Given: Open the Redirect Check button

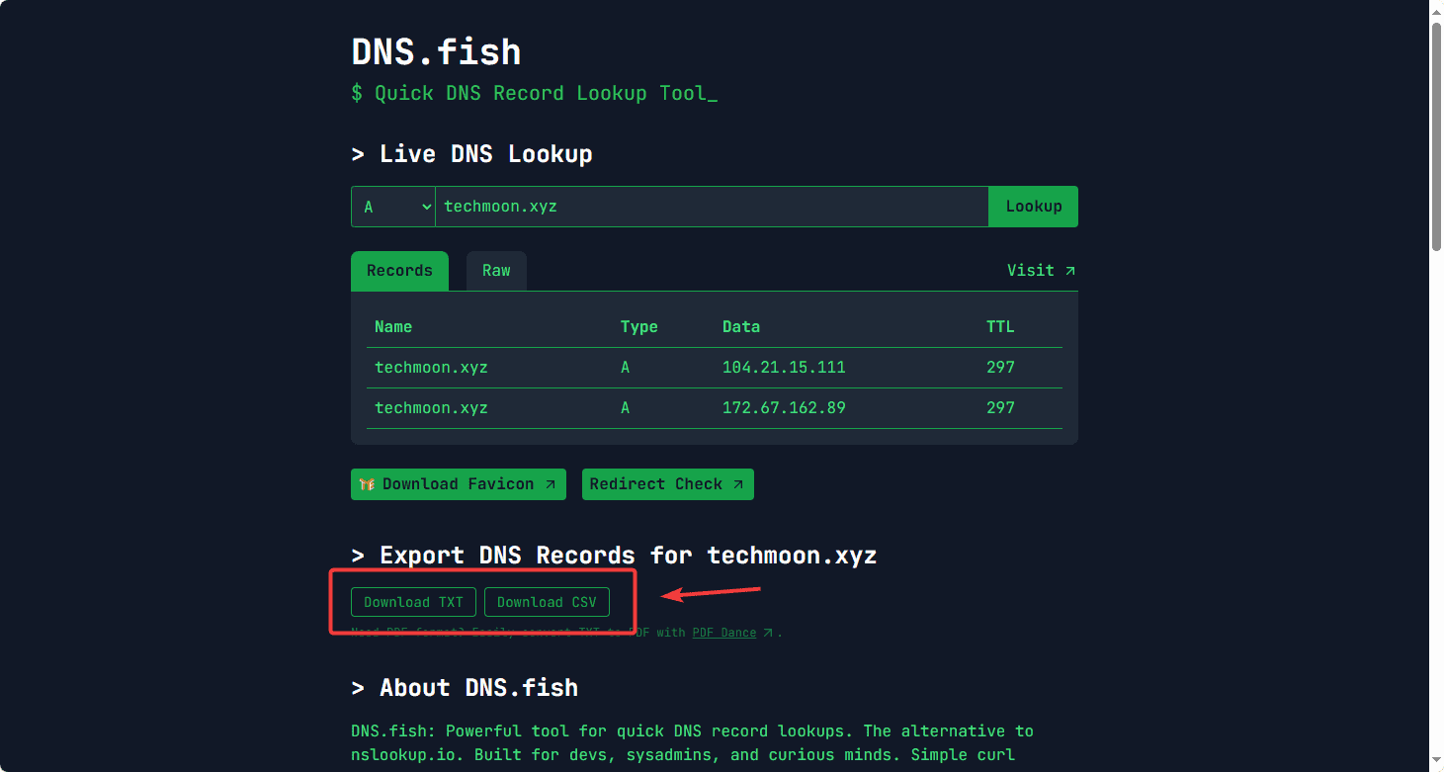Looking at the screenshot, I should click(668, 484).
